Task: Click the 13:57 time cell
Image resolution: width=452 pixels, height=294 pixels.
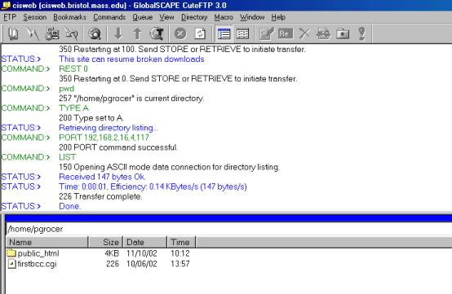Action: [x=180, y=264]
